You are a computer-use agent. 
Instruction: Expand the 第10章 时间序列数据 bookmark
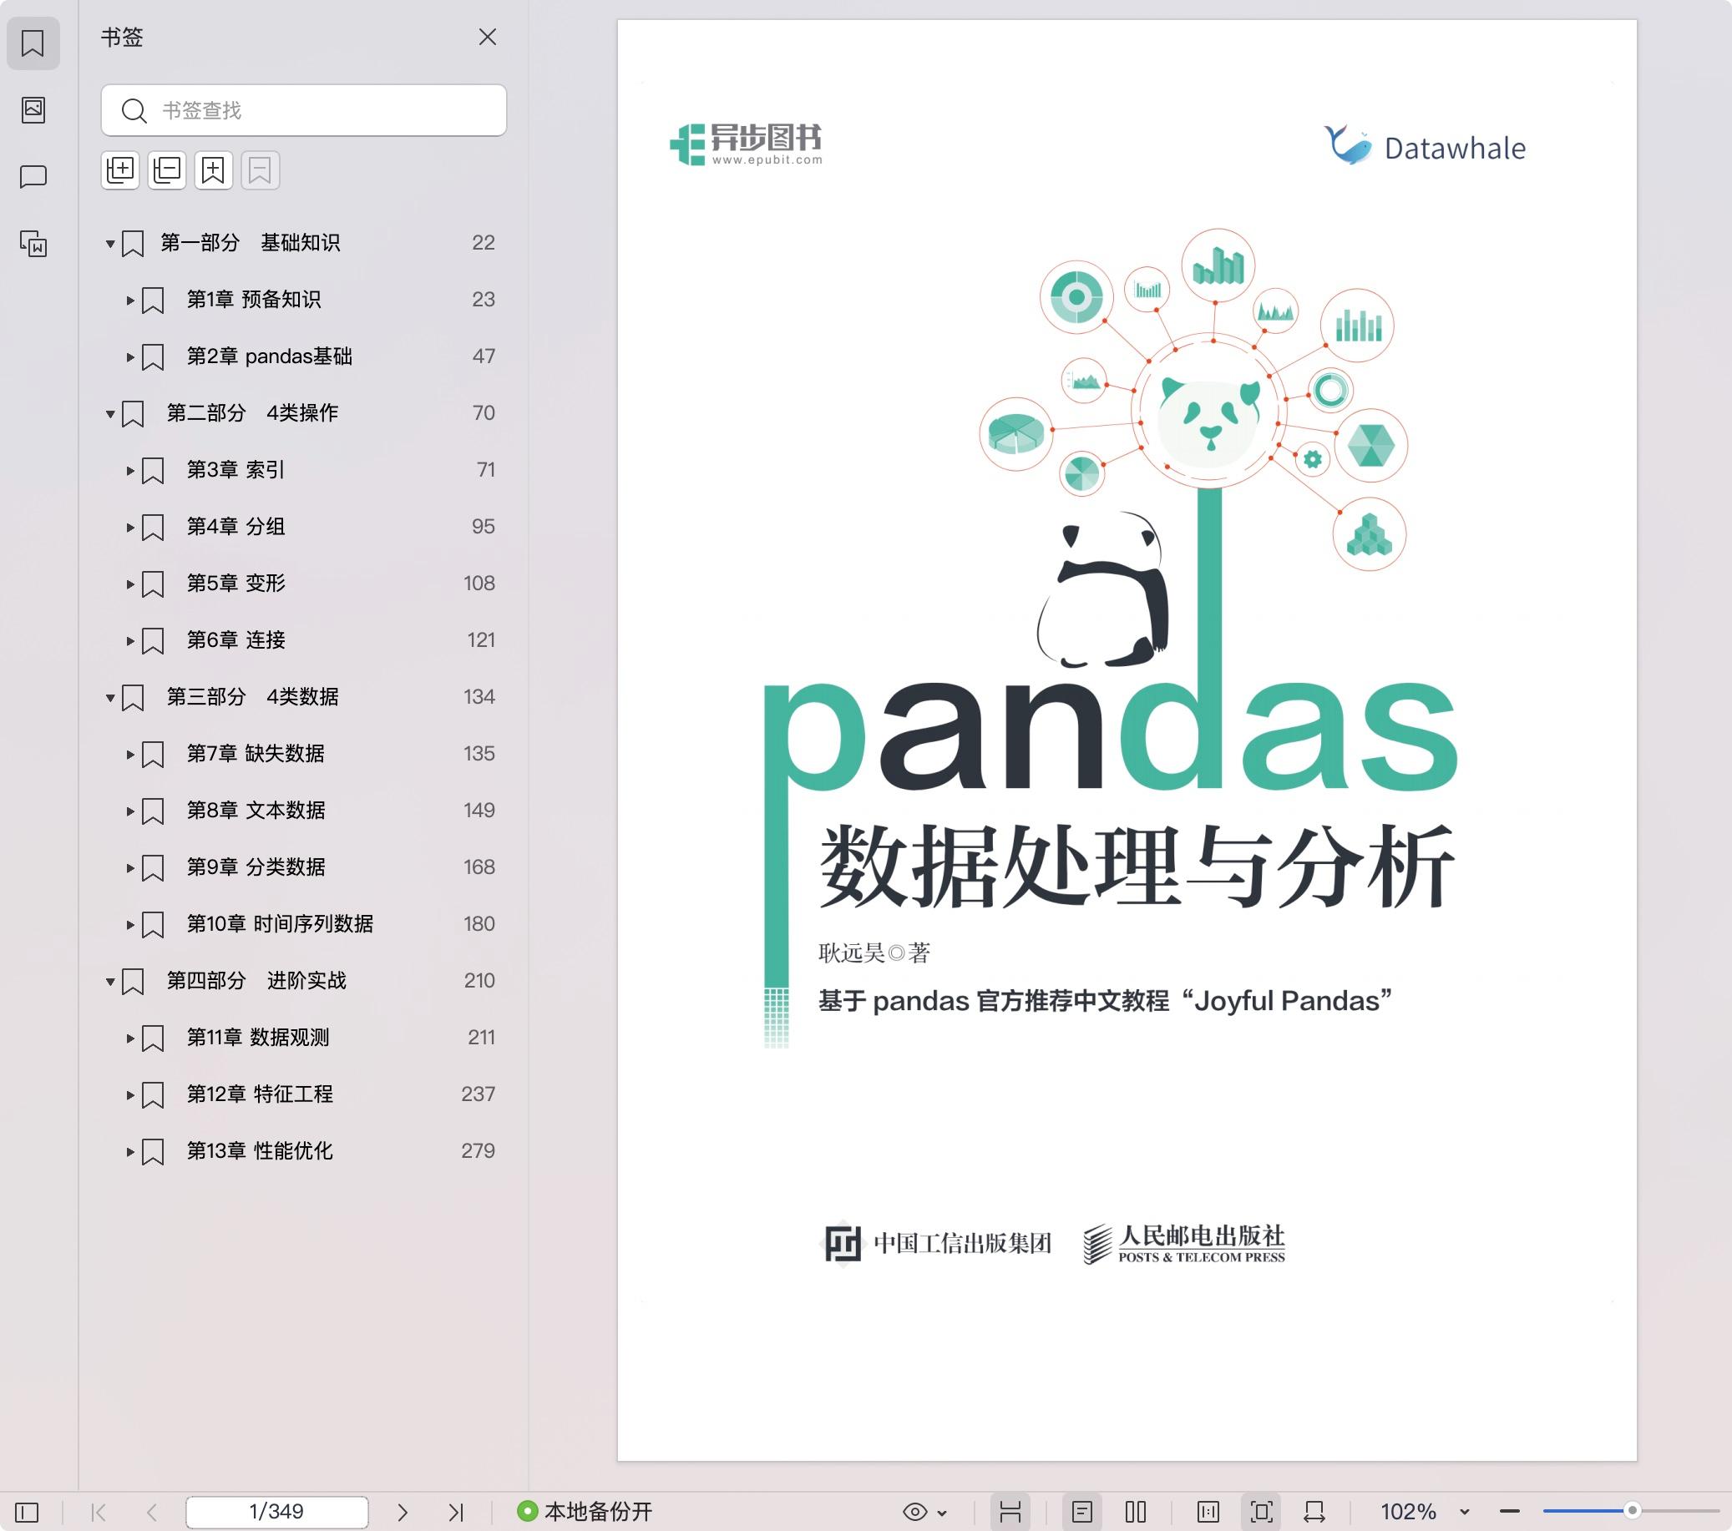(x=129, y=925)
